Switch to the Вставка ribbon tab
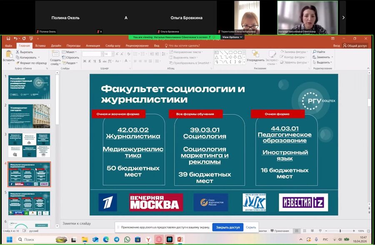The width and height of the screenshot is (375, 245). pos(40,45)
